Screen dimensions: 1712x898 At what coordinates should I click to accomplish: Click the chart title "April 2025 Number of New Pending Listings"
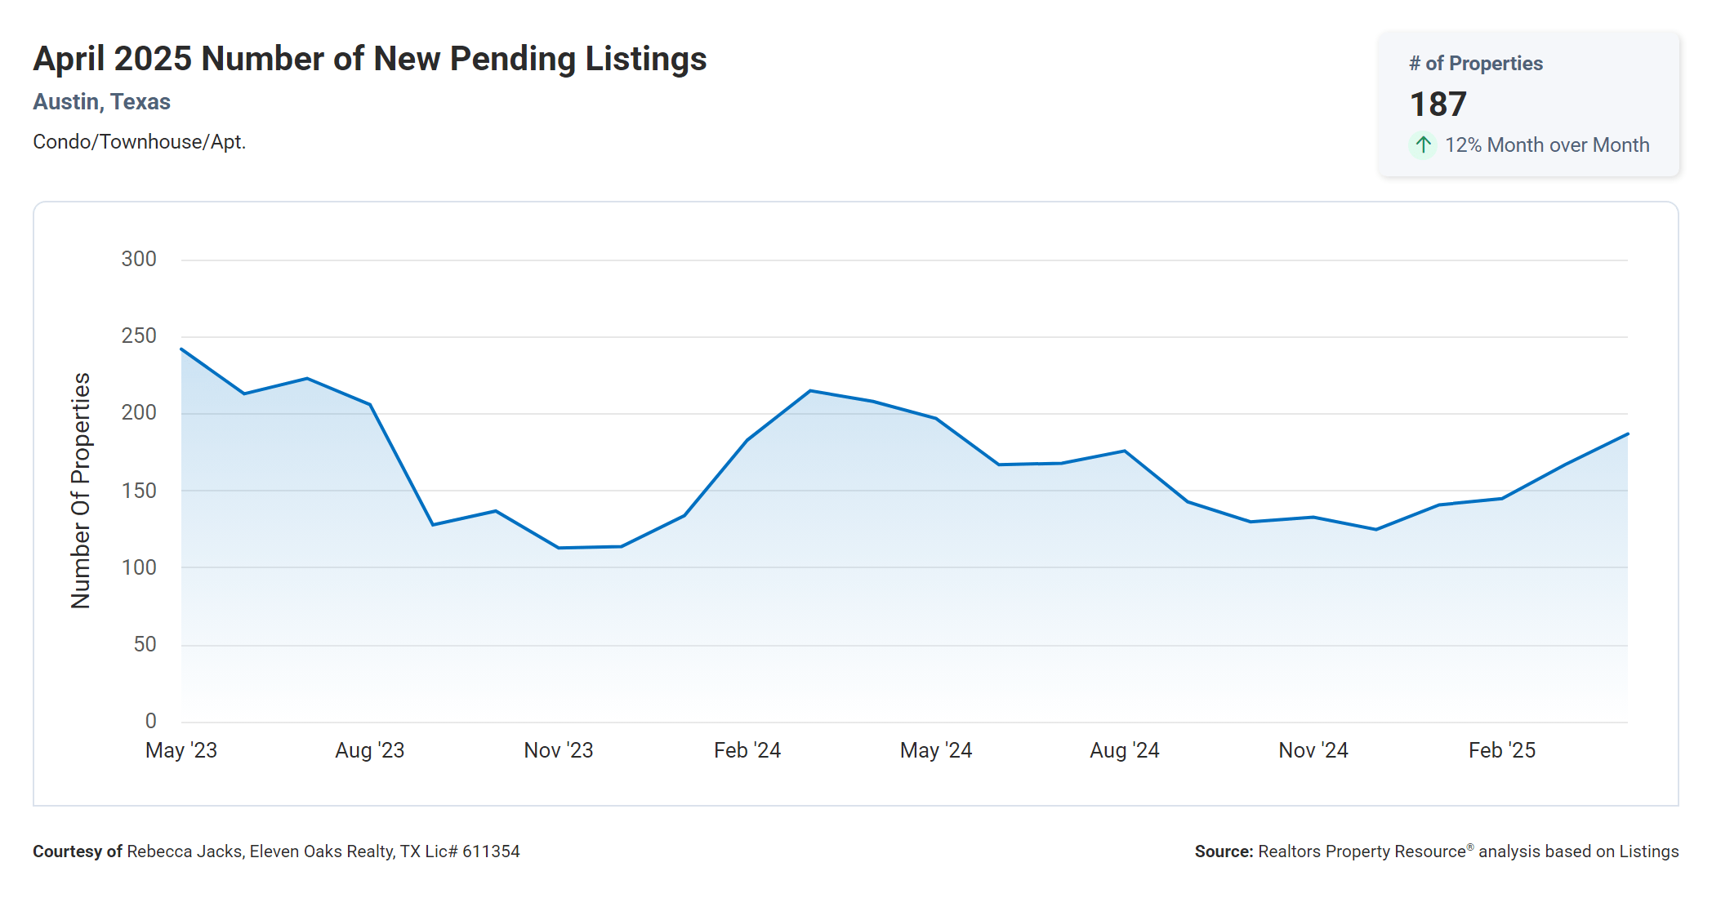(369, 59)
